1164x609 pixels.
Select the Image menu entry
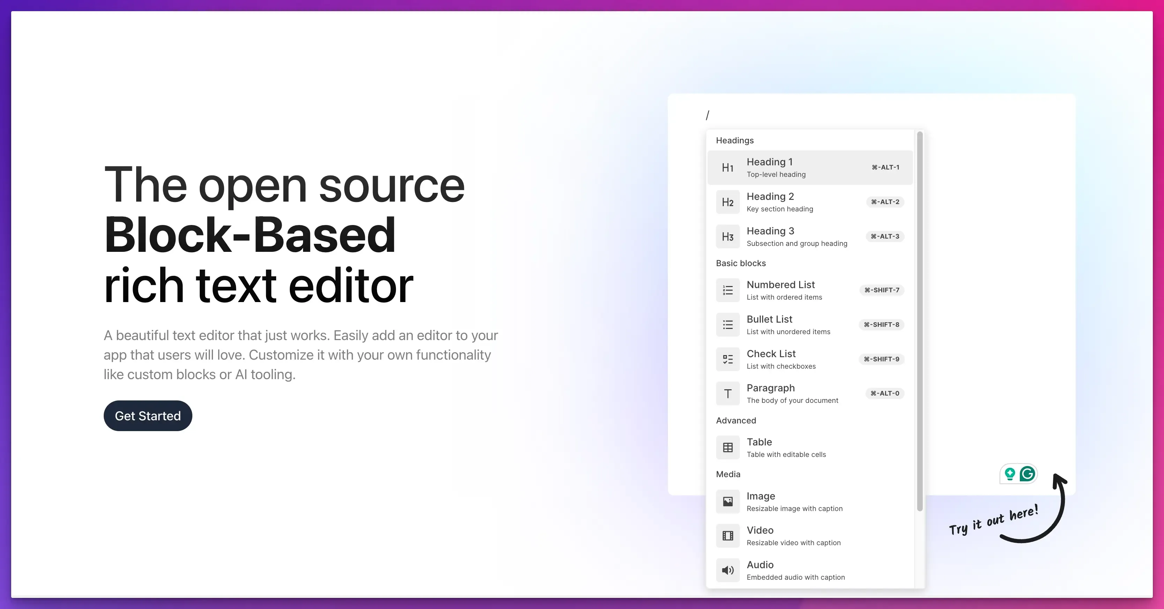(810, 501)
